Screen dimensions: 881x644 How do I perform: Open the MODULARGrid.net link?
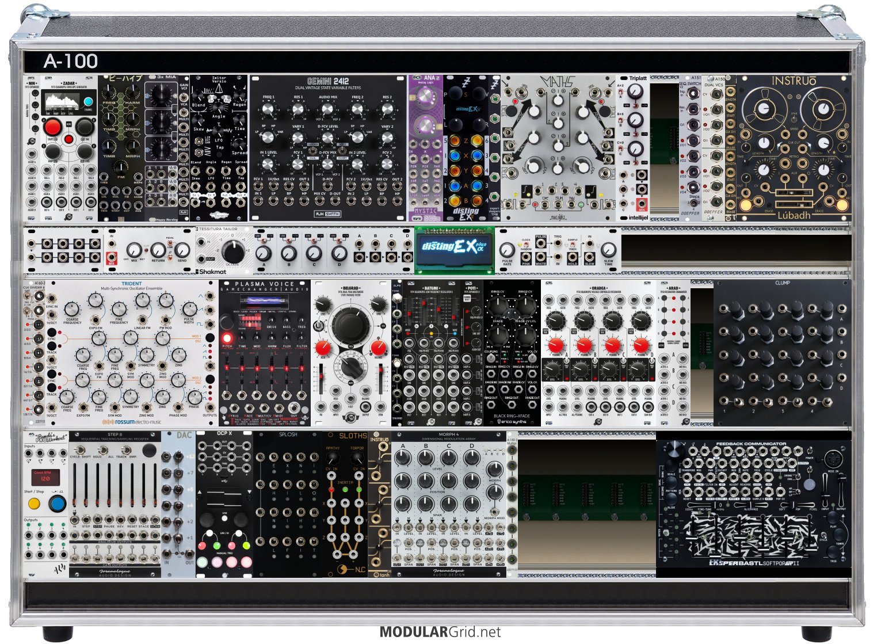coord(440,632)
